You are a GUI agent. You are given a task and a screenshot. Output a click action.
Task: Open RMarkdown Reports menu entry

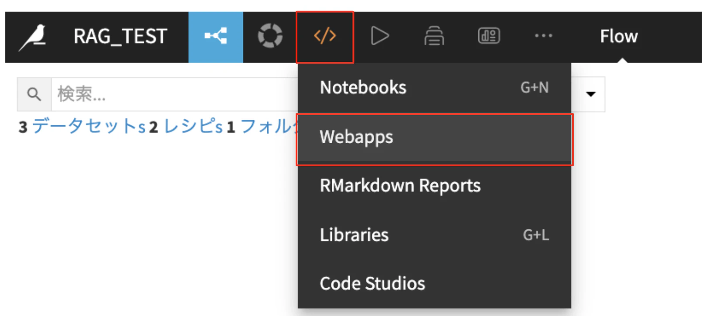434,186
